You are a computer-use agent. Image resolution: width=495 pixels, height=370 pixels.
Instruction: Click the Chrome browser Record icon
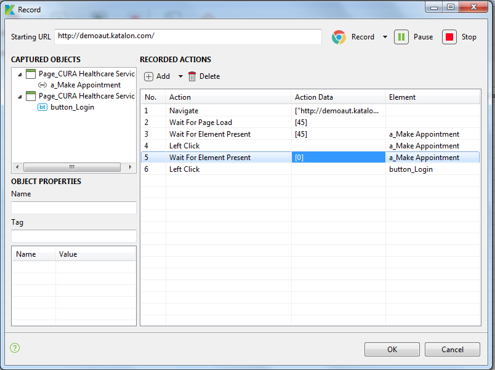click(339, 38)
